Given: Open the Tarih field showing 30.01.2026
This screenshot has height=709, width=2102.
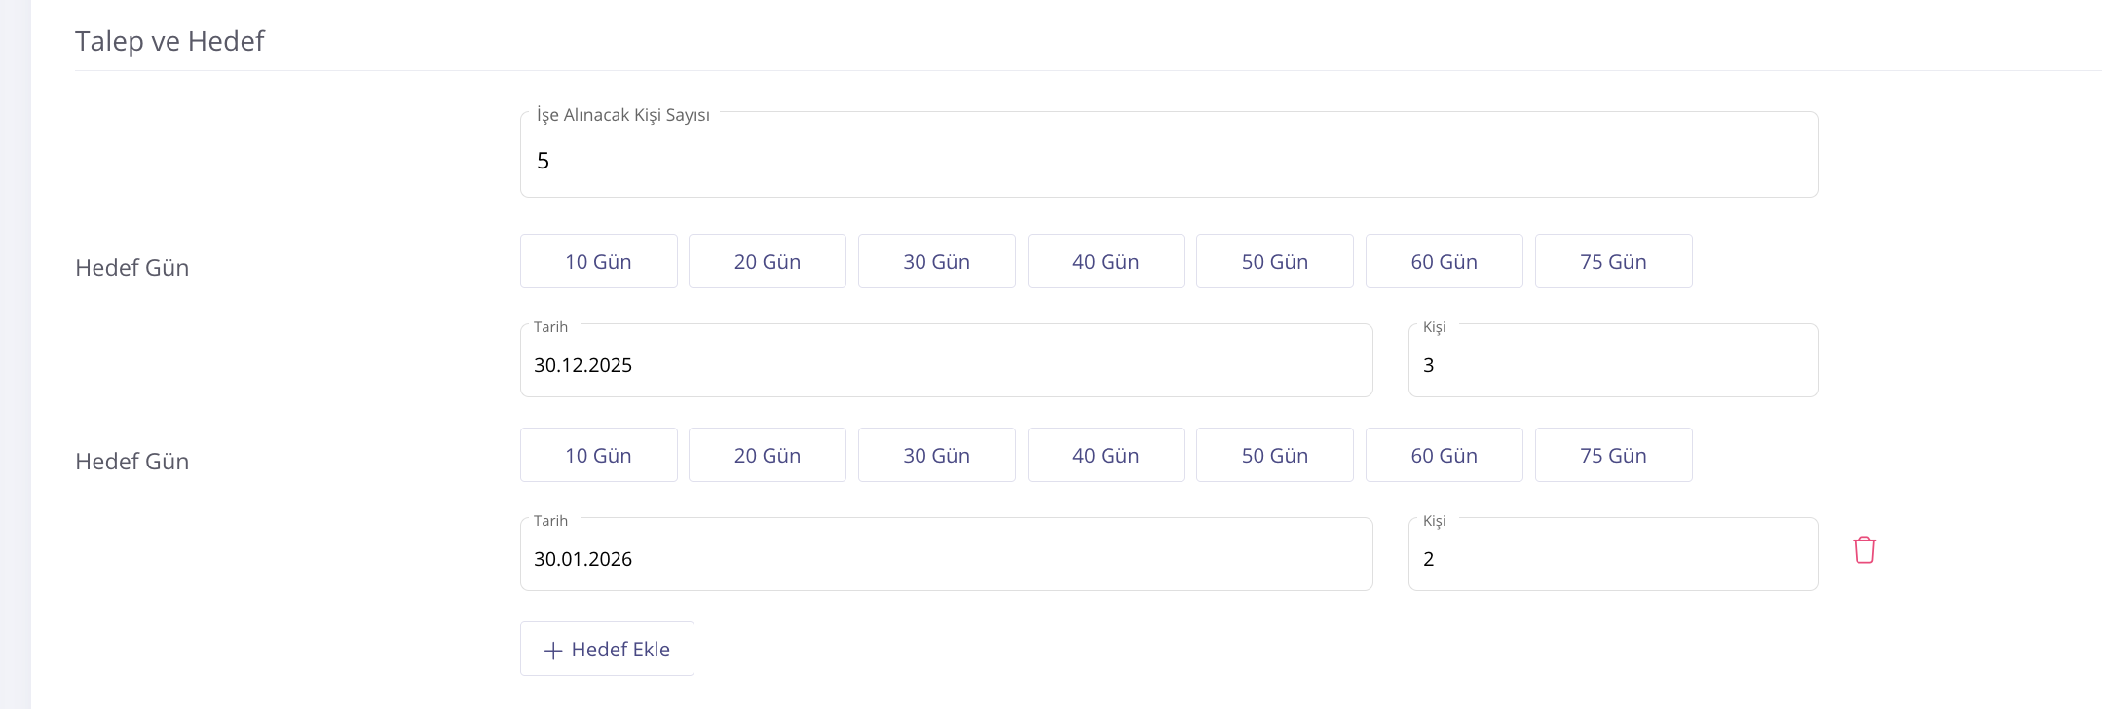Looking at the screenshot, I should (946, 558).
